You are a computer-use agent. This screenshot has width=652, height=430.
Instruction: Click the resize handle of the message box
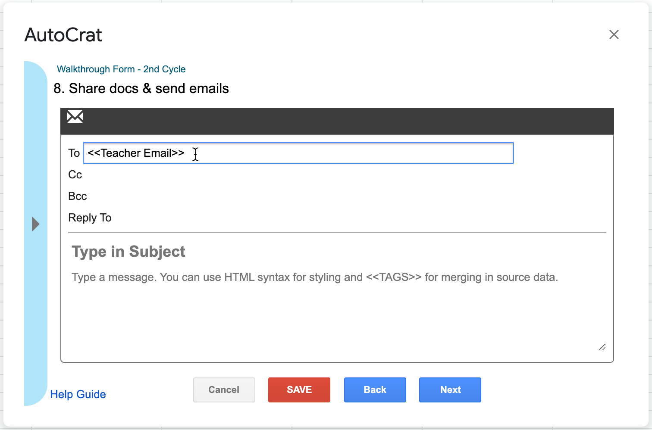[x=602, y=348]
